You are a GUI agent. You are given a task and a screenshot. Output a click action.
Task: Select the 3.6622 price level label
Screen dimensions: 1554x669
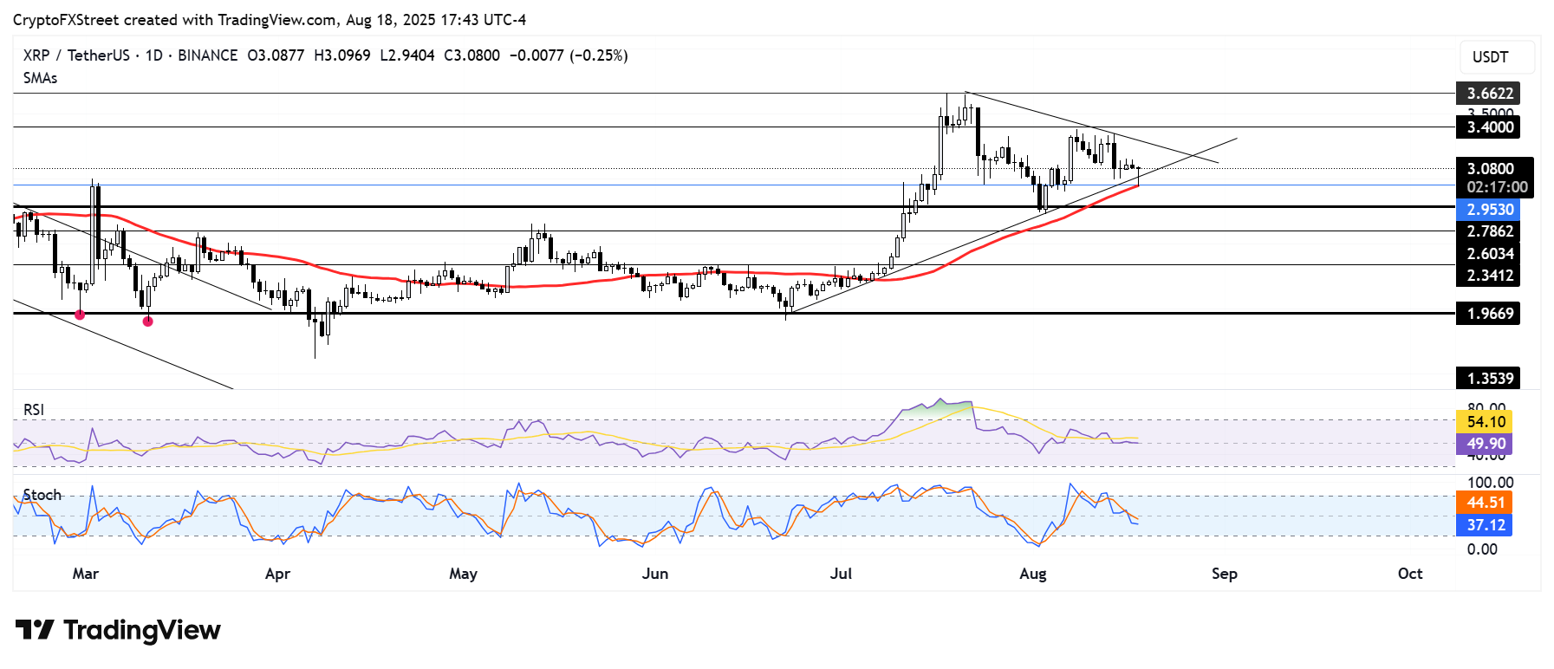click(x=1489, y=94)
